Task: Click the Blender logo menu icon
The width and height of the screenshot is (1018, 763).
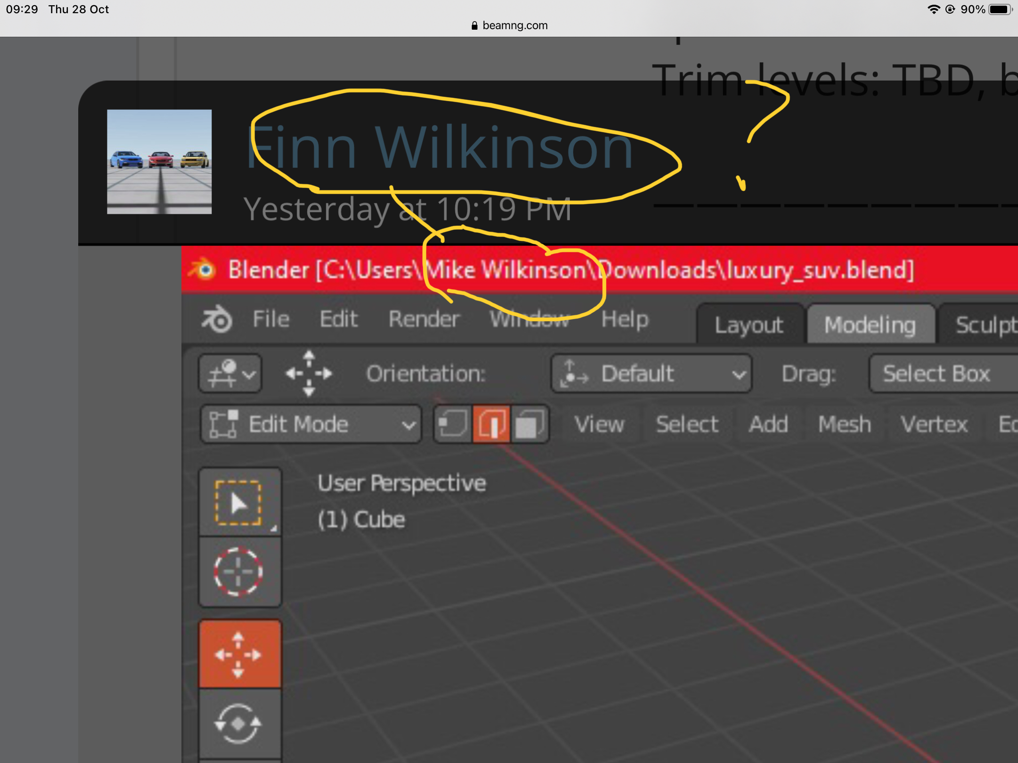Action: click(216, 319)
